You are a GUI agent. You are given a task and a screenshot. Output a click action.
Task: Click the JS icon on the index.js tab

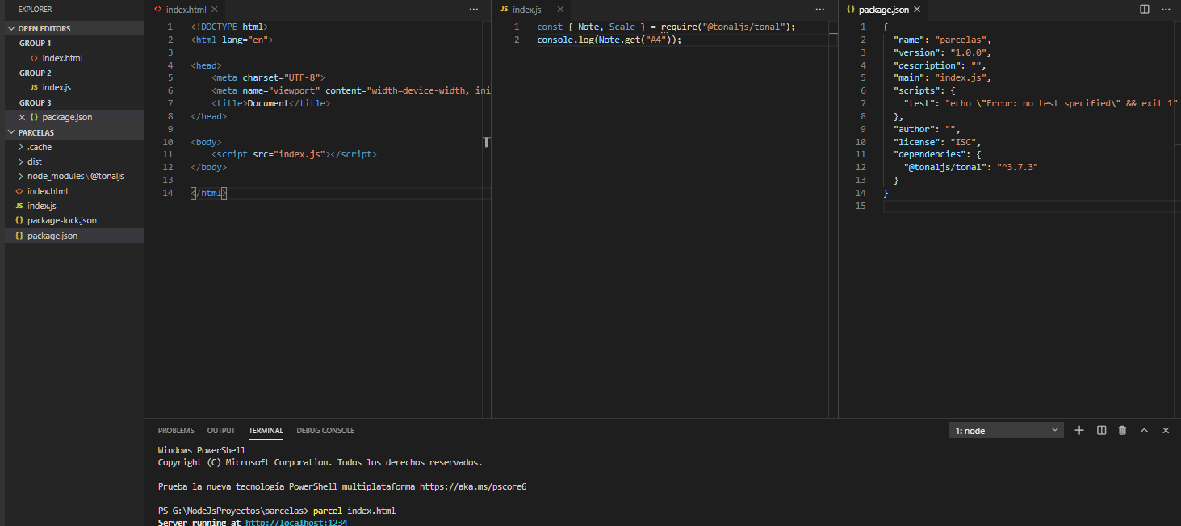505,10
